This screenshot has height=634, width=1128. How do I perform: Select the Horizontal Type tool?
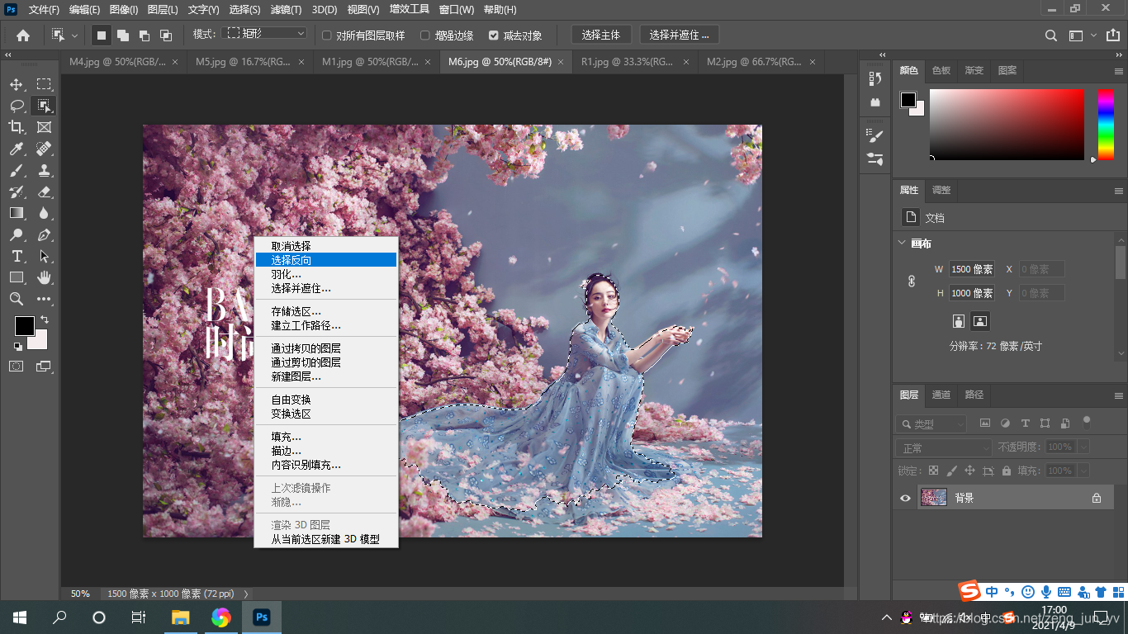[15, 256]
